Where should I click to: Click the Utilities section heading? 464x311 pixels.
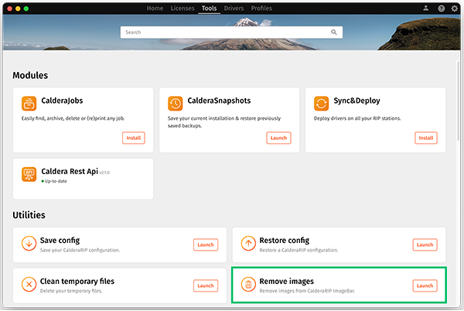click(29, 215)
